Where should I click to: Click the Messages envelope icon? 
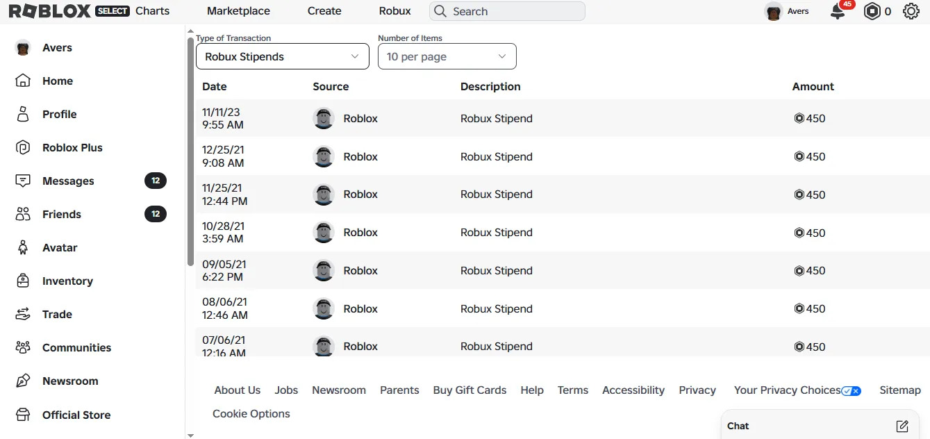[x=23, y=181]
